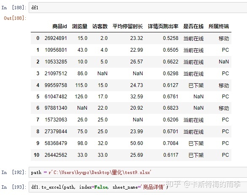Viewport: 247px width, 195px height.
Task: Click product id cell 10956801
Action: (56, 50)
